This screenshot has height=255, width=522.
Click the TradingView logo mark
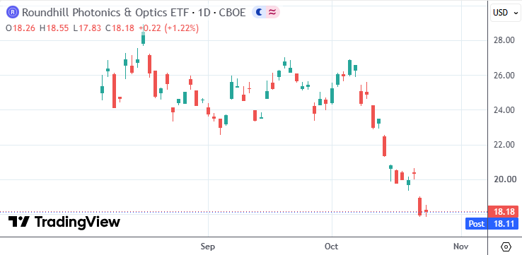(x=19, y=221)
